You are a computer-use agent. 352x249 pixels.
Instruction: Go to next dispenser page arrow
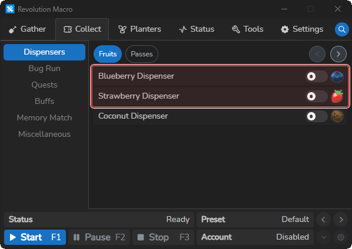(x=338, y=54)
